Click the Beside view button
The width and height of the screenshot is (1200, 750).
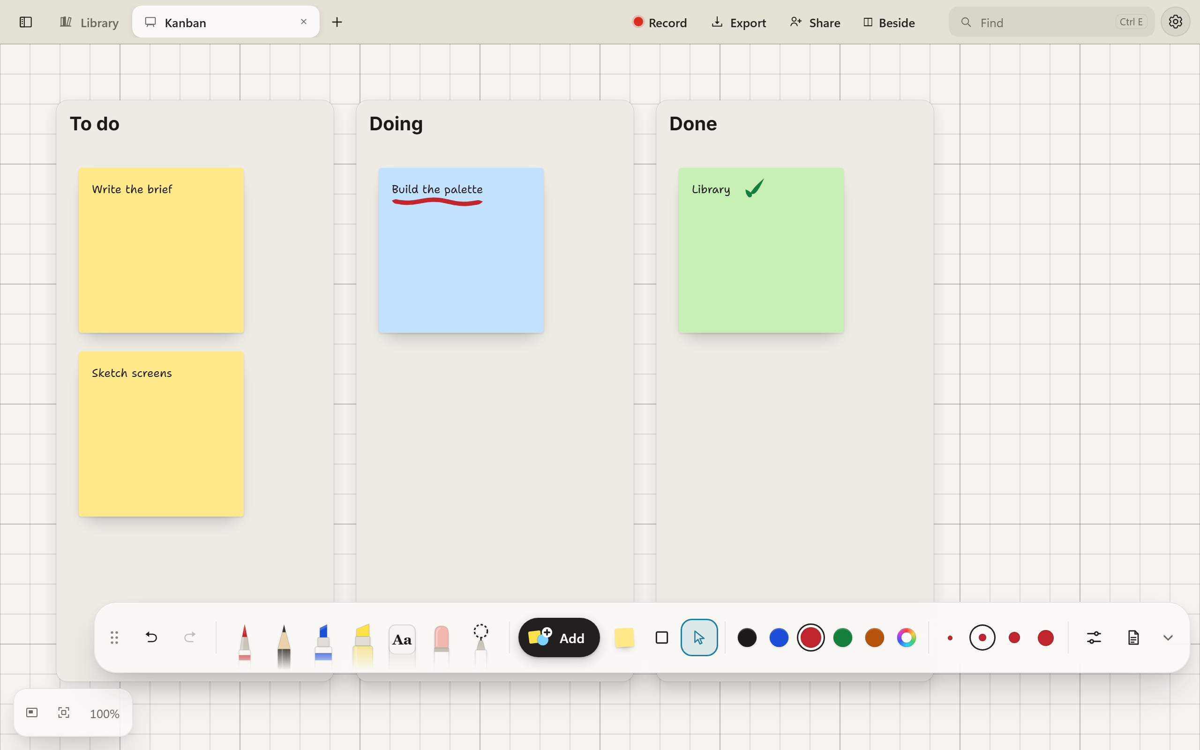tap(889, 22)
